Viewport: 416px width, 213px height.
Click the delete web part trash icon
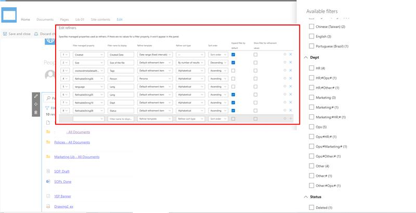coord(36,112)
